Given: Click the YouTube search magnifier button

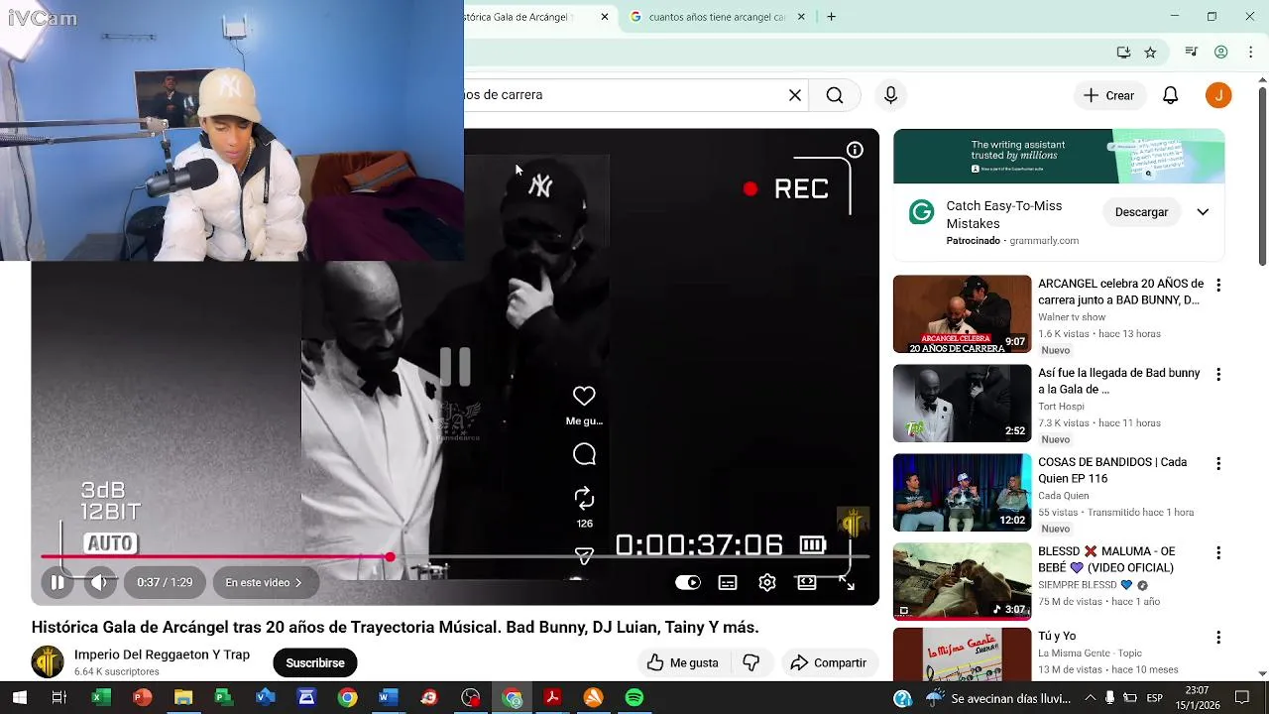Looking at the screenshot, I should pyautogui.click(x=835, y=95).
